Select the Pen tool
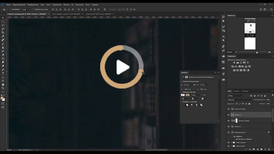This screenshot has height=154, width=274. 3,70
